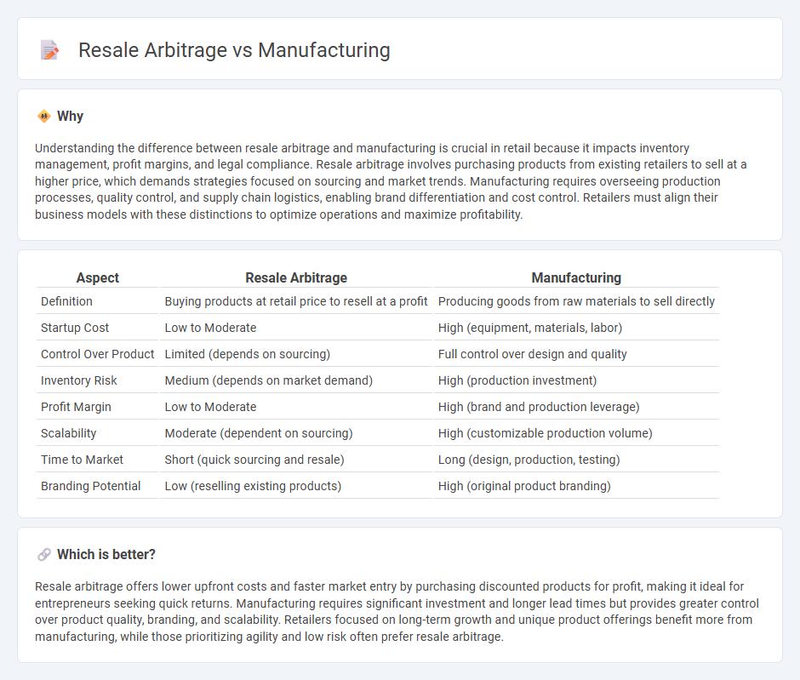Image resolution: width=800 pixels, height=680 pixels.
Task: Click the Manufacturing column header
Action: click(576, 277)
